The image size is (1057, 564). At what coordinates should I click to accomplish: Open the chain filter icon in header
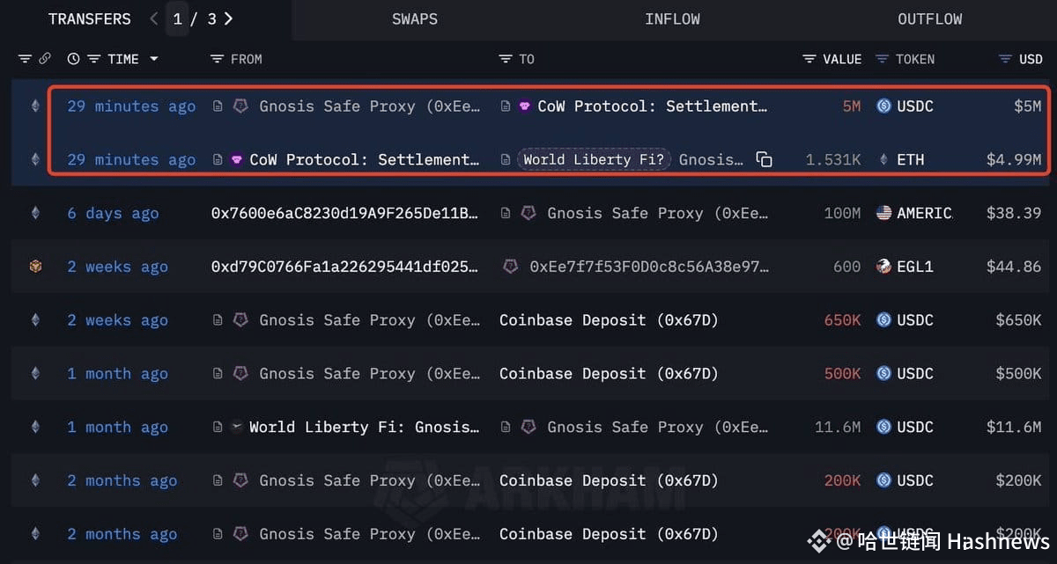25,59
